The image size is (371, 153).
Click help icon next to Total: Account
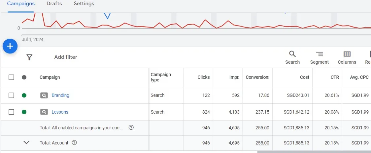(x=74, y=143)
